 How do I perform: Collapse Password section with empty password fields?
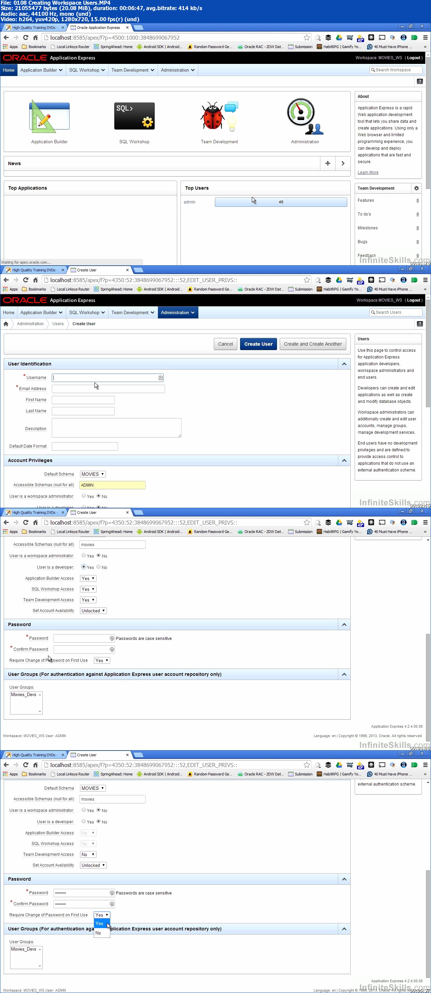[x=344, y=624]
